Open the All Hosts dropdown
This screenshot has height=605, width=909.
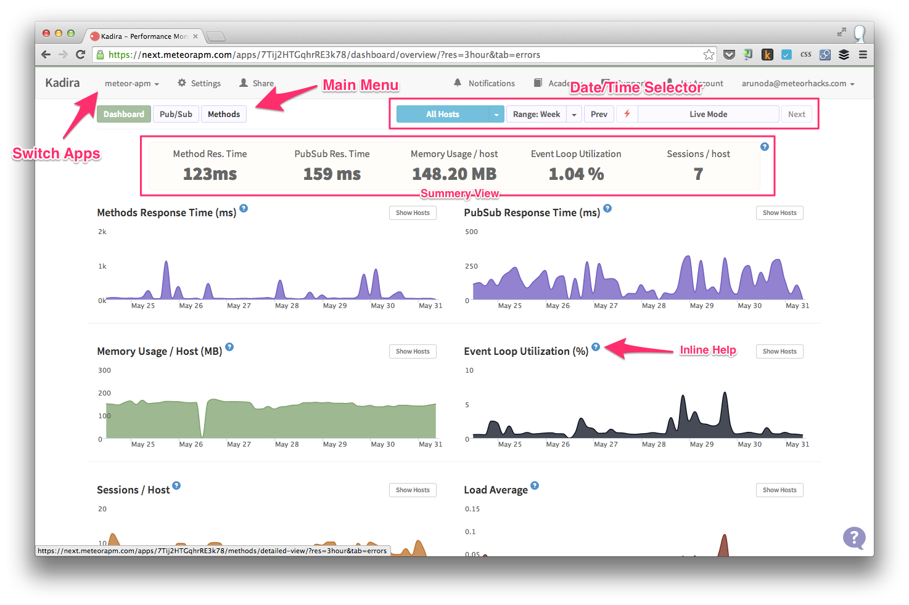(x=496, y=113)
